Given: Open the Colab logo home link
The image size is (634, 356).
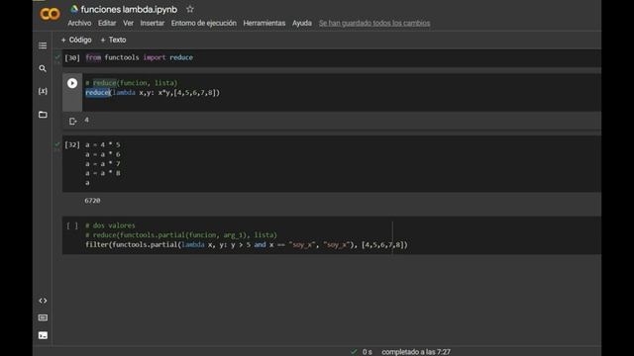Looking at the screenshot, I should 50,14.
